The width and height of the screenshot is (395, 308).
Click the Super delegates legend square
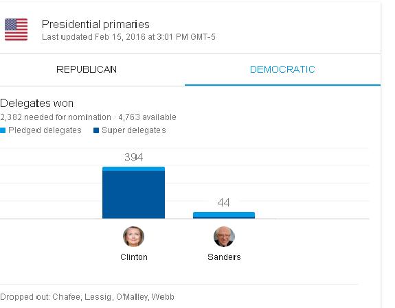(x=96, y=130)
